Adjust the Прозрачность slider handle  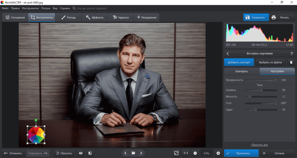tap(275, 80)
